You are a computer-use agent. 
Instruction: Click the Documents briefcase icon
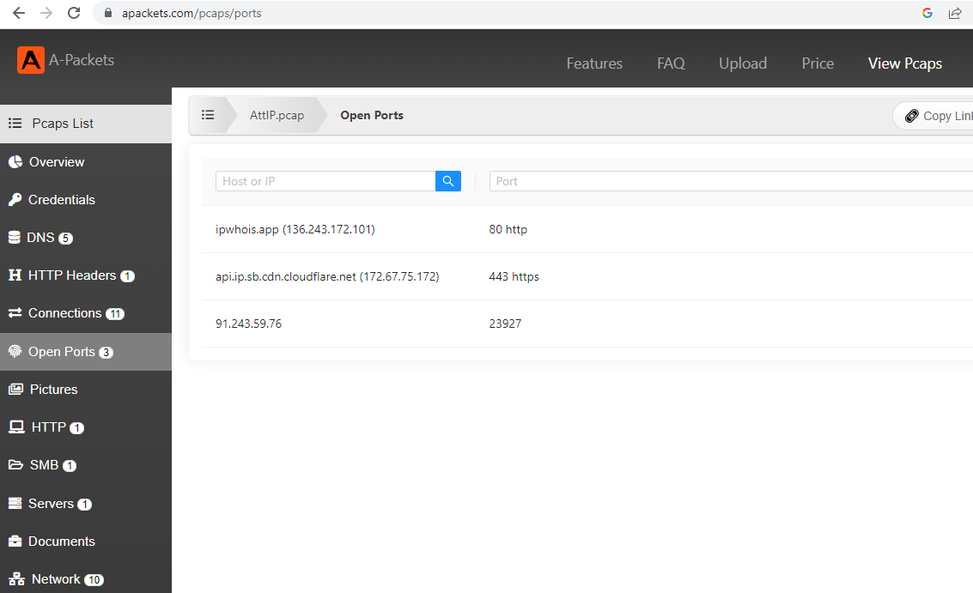pyautogui.click(x=15, y=542)
